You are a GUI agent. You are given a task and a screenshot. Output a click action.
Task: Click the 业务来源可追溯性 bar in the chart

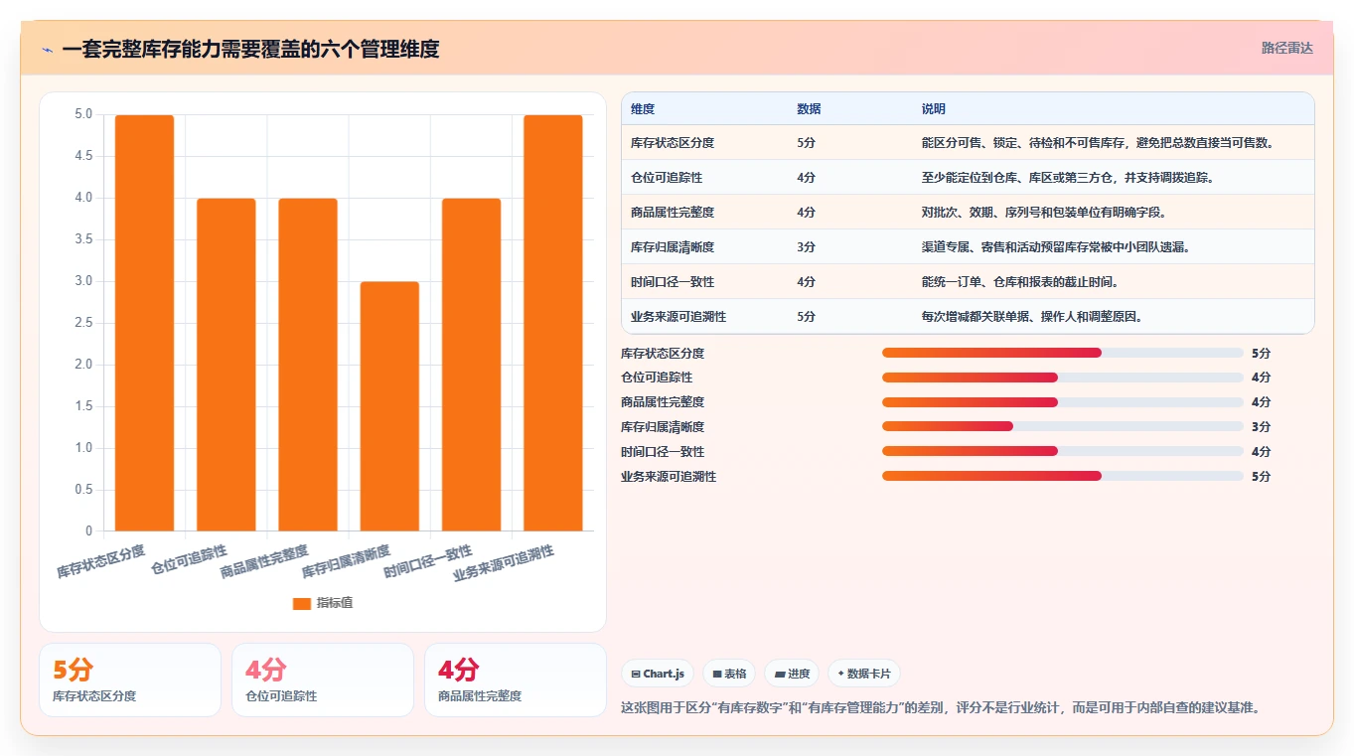click(553, 323)
